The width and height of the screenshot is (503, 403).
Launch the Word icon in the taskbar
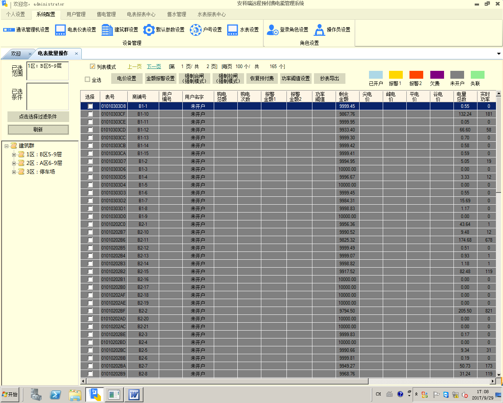[134, 394]
